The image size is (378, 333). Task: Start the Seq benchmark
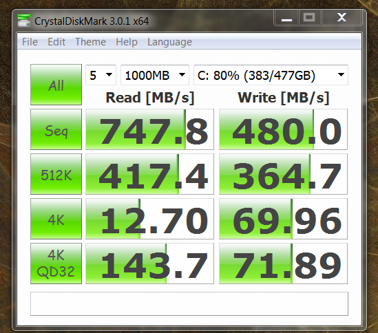coord(56,129)
